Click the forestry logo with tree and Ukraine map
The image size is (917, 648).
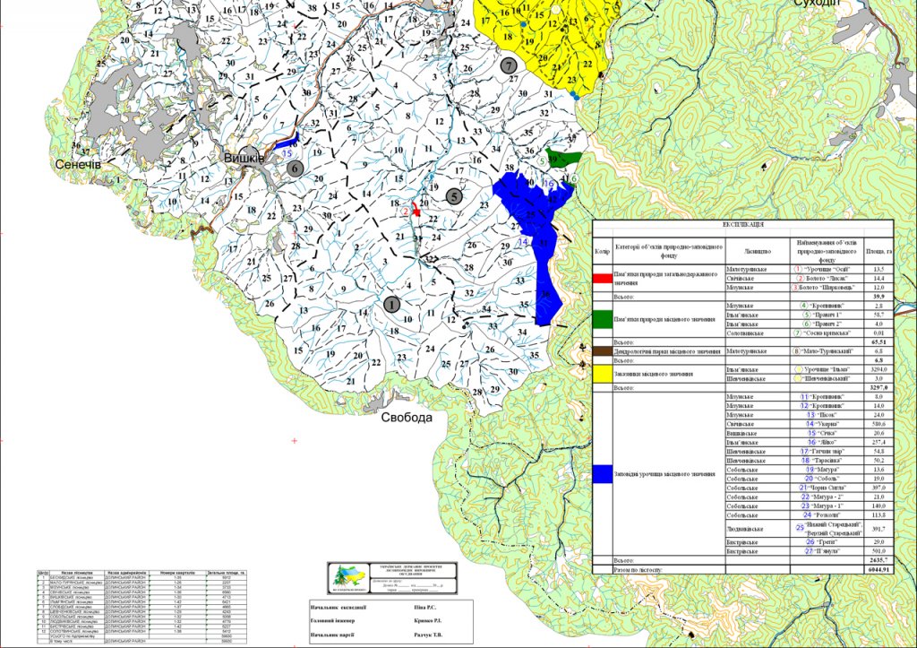pos(350,578)
